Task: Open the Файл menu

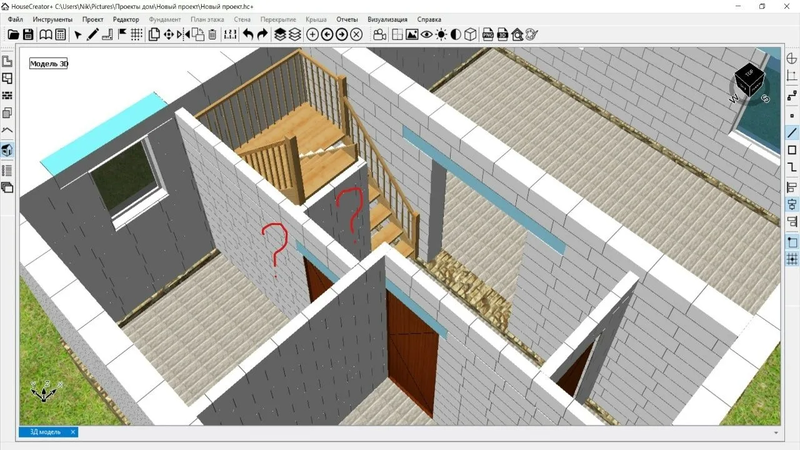Action: (x=16, y=19)
